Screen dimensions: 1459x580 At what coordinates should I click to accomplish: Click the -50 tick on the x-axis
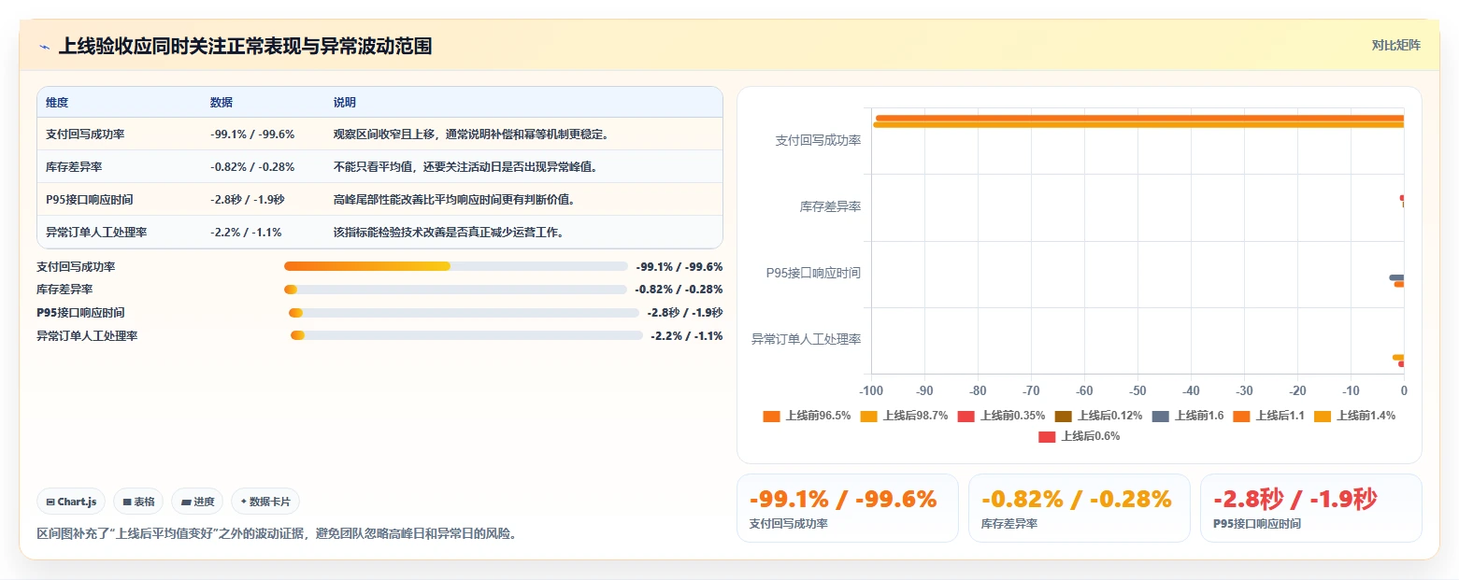tap(1137, 390)
